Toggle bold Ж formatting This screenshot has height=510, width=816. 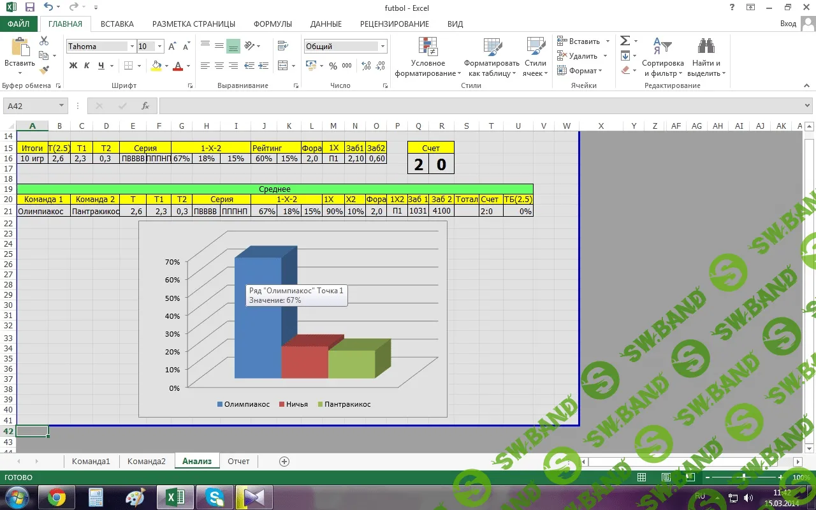click(x=73, y=66)
